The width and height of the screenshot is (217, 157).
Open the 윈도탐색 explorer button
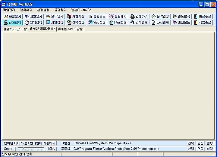(181, 17)
